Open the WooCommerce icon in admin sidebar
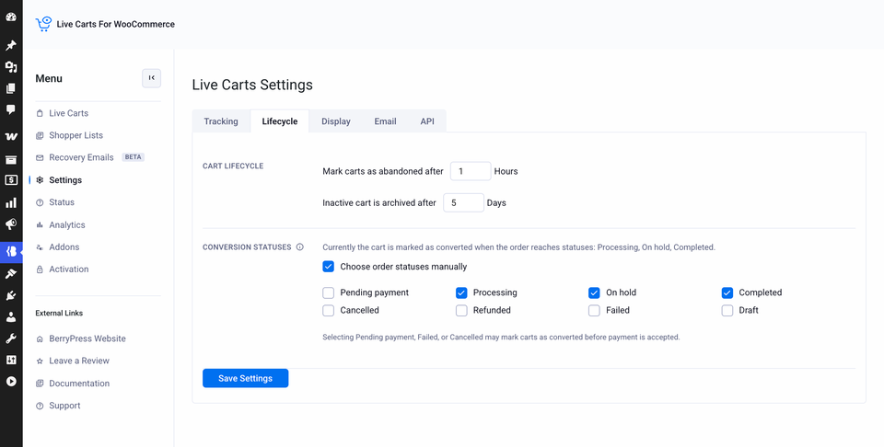Screen dimensions: 884x447 click(11, 136)
